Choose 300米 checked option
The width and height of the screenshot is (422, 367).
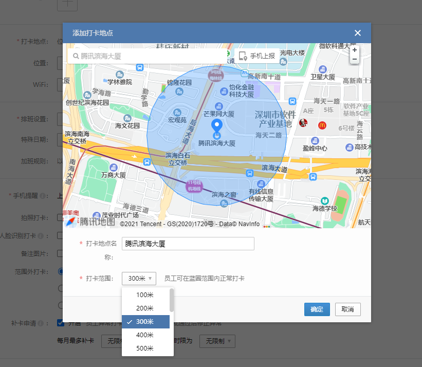[x=145, y=322]
